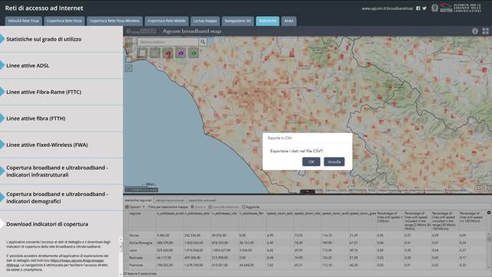This screenshot has height=277, width=492.
Task: Open the Opzioni dropdown in table toolbar
Action: pyautogui.click(x=135, y=207)
